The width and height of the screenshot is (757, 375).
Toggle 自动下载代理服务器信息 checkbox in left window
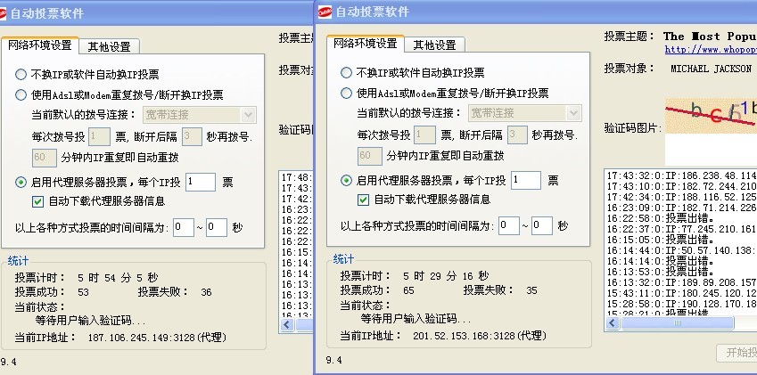click(x=37, y=201)
